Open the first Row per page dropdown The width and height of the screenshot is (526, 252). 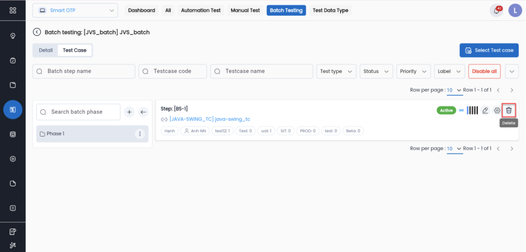[454, 90]
